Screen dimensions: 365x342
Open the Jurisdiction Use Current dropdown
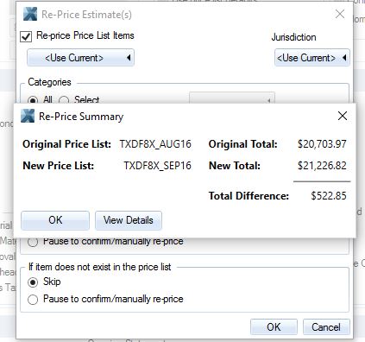coord(312,58)
